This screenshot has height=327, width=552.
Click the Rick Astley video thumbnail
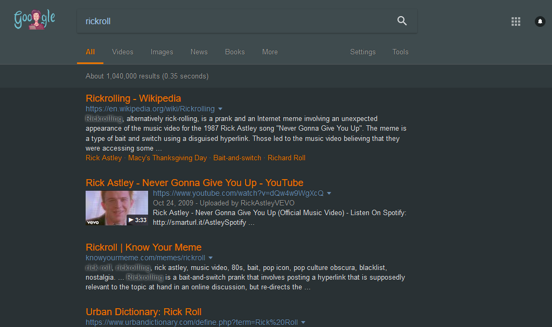click(117, 208)
